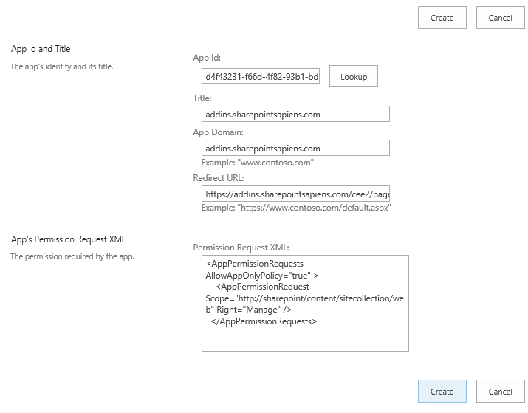Click "The app's identity and its title." text

pos(61,66)
